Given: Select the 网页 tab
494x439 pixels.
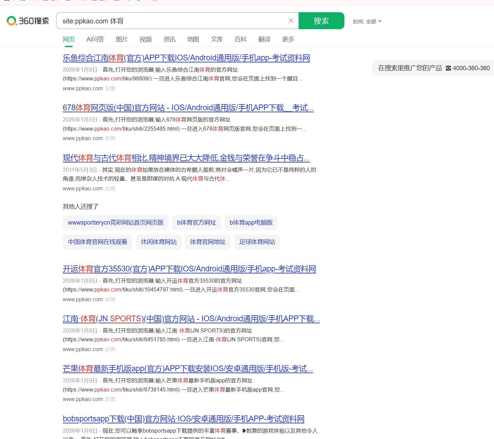Looking at the screenshot, I should point(69,39).
